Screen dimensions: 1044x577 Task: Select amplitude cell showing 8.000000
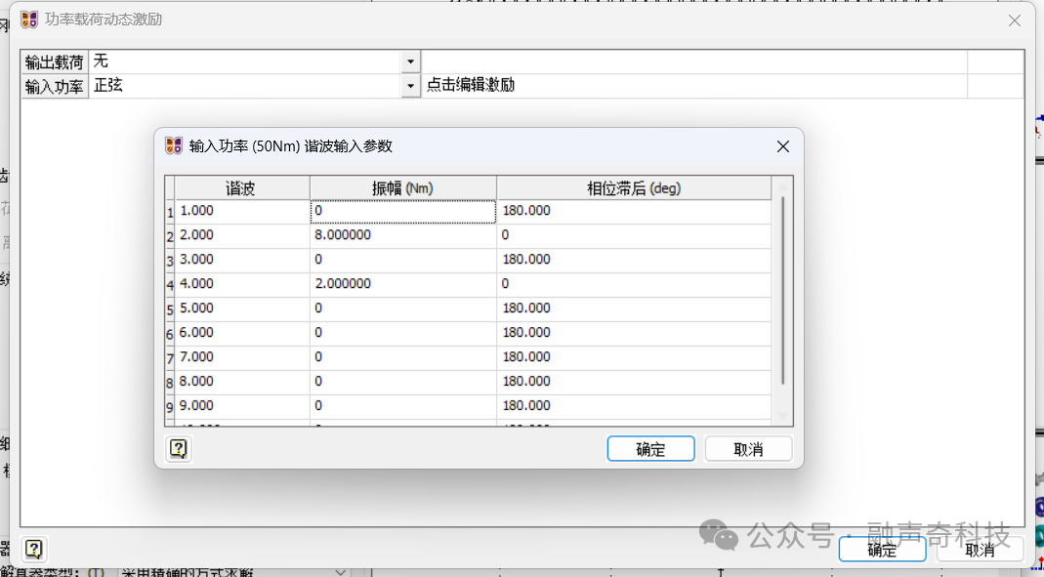coord(402,235)
